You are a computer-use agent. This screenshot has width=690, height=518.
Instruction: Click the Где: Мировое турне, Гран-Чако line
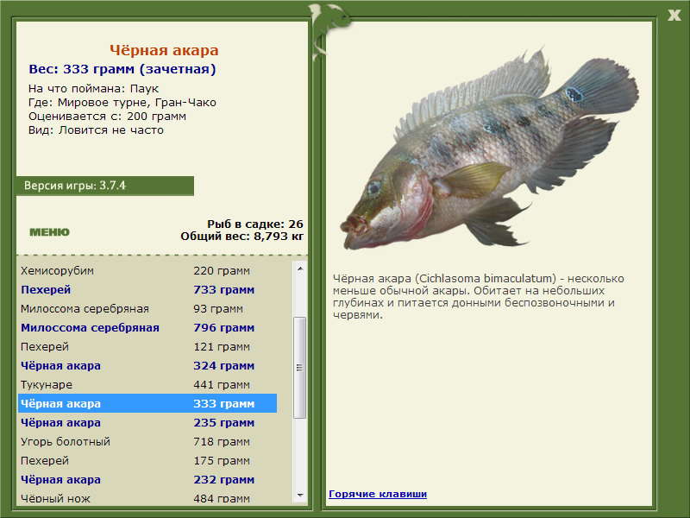(122, 103)
